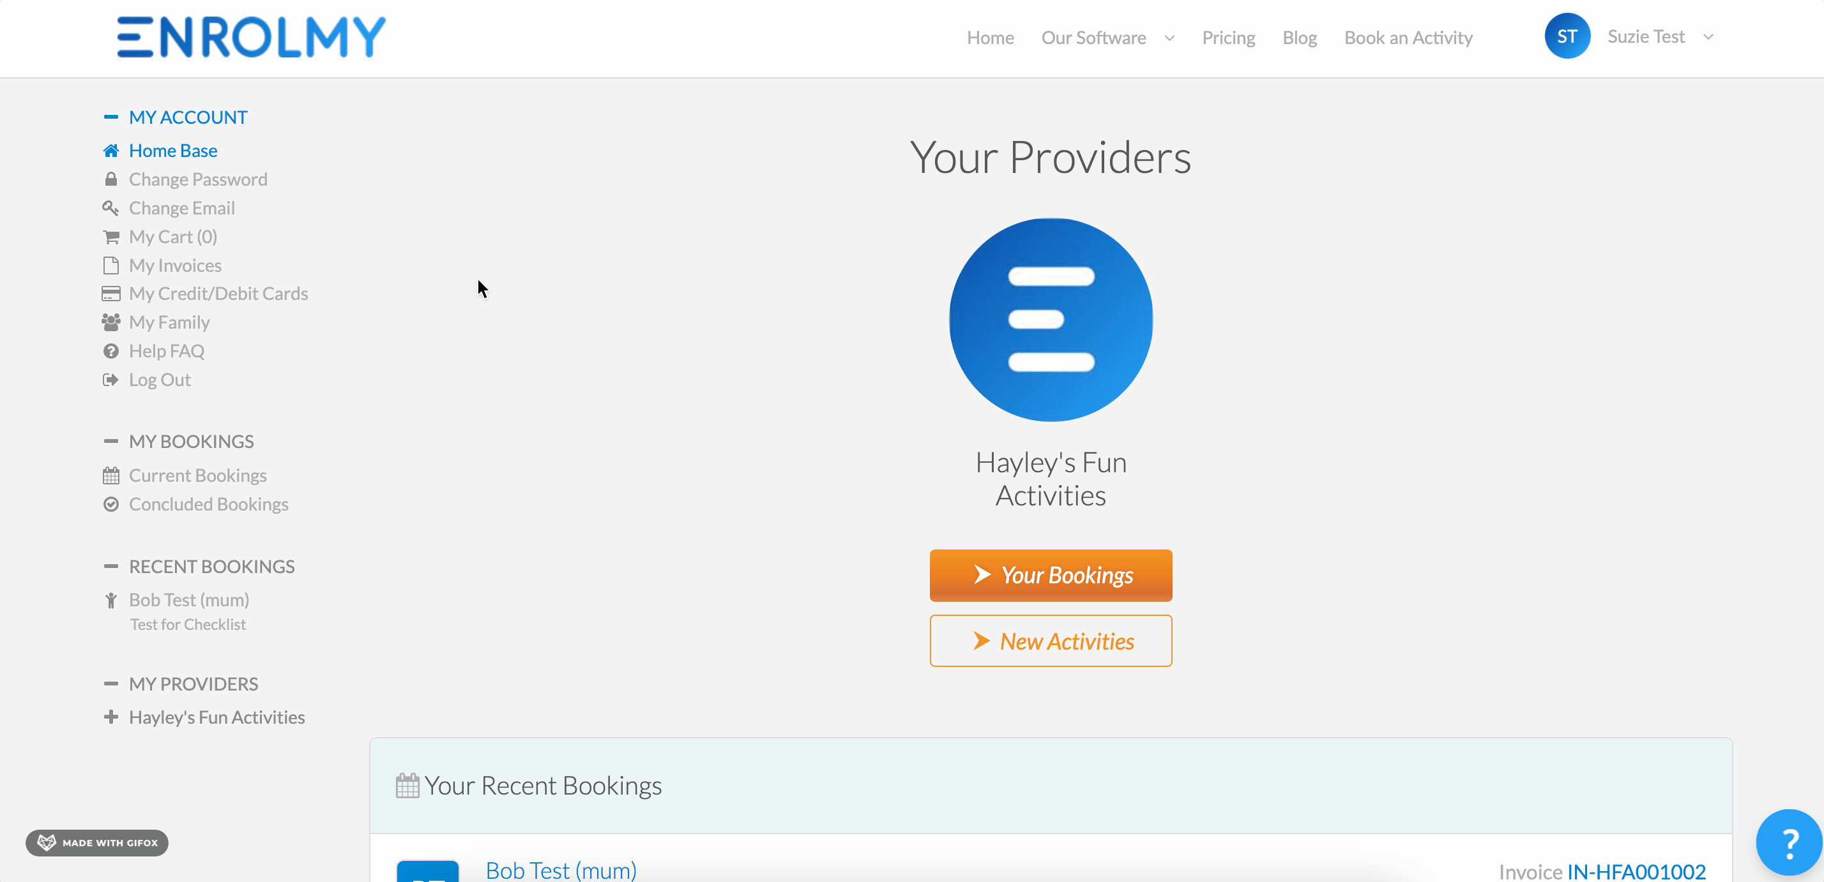The height and width of the screenshot is (882, 1824).
Task: Click the Your Bookings orange button
Action: tap(1051, 575)
